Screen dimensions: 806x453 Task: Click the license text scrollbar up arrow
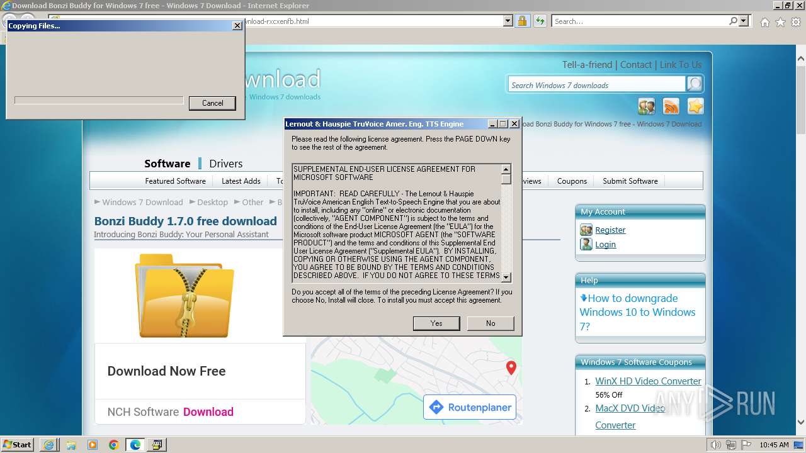coord(506,169)
